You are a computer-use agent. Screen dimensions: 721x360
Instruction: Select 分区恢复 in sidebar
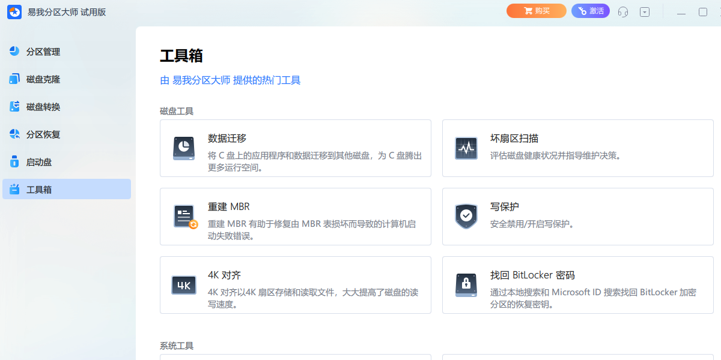(67, 134)
